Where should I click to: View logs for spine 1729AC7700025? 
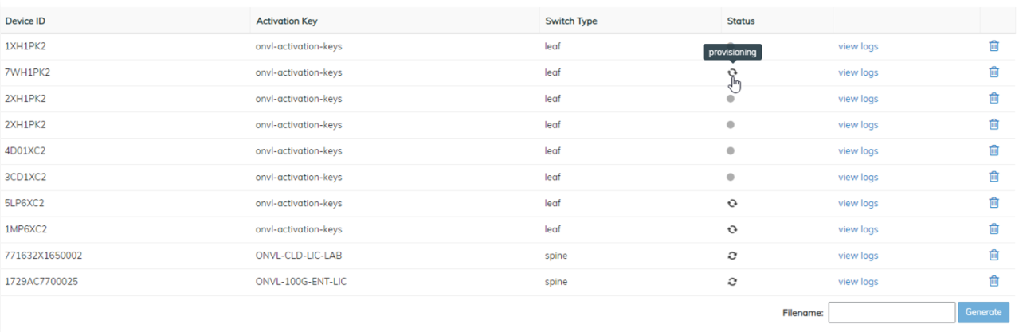click(x=858, y=282)
